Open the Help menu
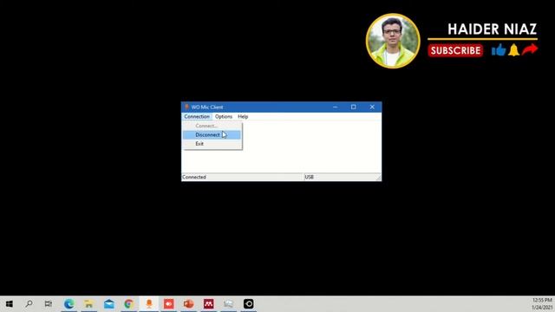Image resolution: width=555 pixels, height=312 pixels. coord(243,116)
